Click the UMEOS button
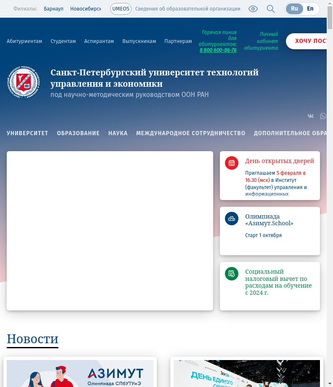 121,9
